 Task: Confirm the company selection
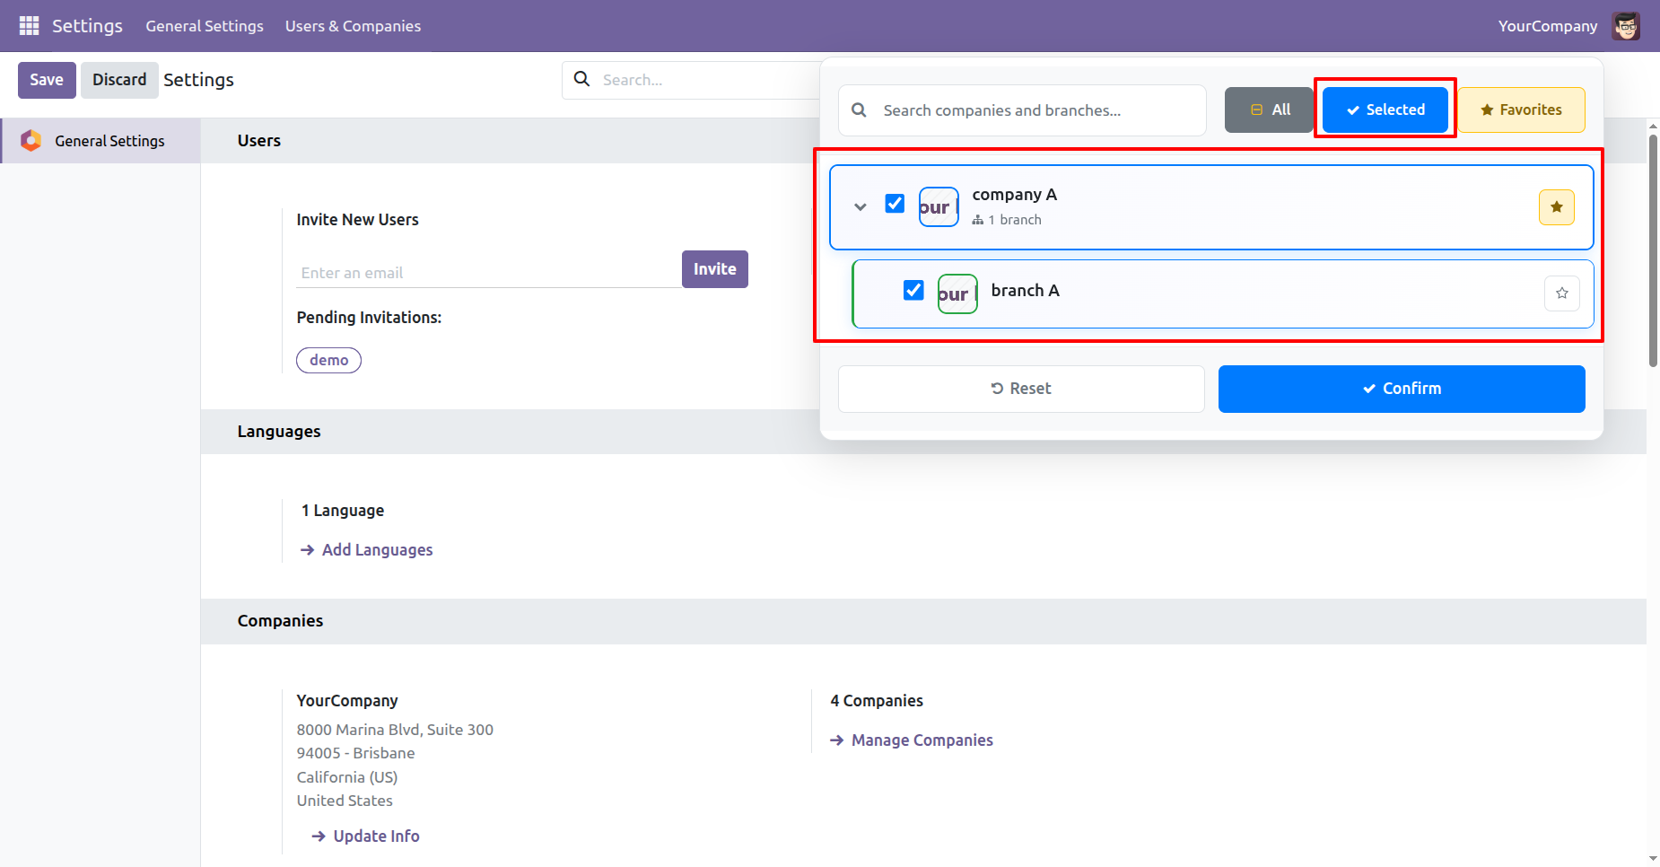pyautogui.click(x=1401, y=389)
